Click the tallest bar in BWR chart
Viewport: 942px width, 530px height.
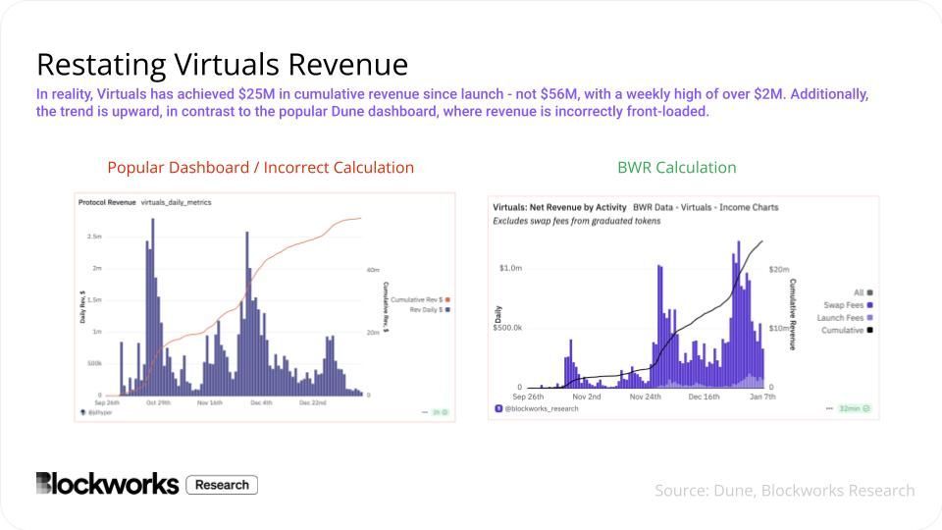click(739, 314)
